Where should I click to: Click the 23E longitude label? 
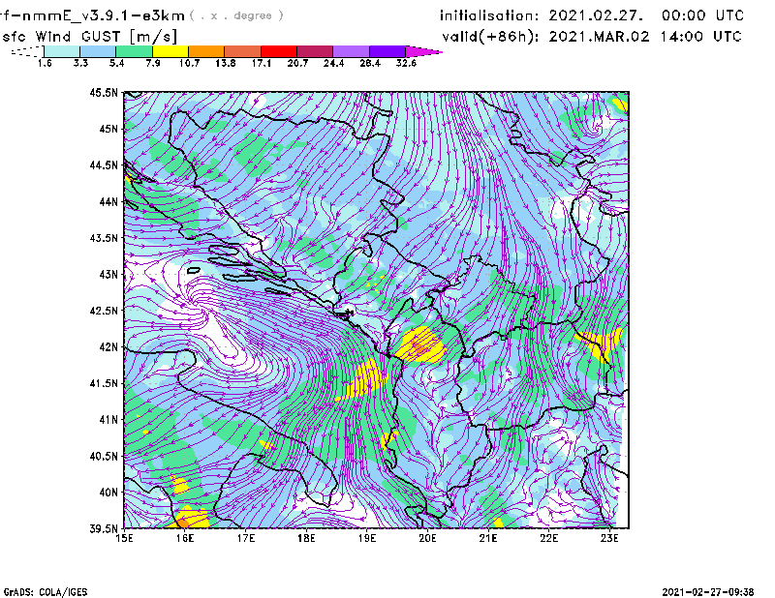(609, 538)
